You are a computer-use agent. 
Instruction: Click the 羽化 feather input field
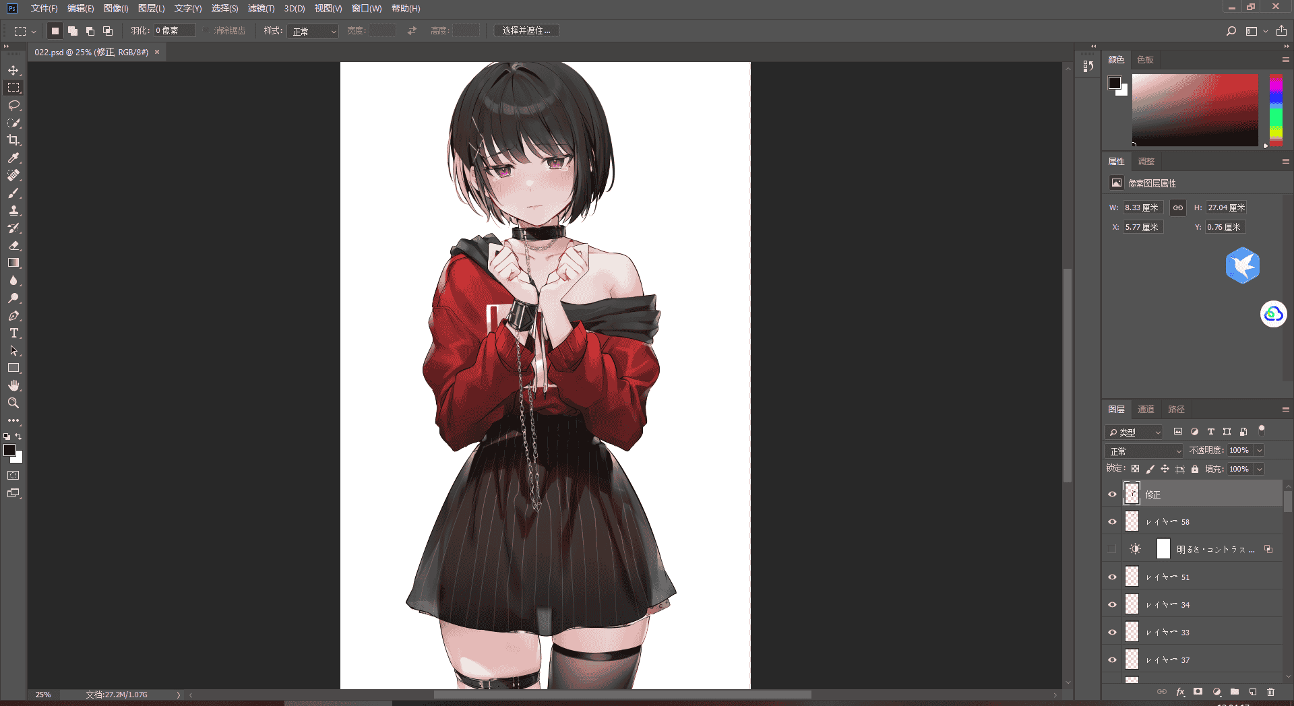point(175,31)
